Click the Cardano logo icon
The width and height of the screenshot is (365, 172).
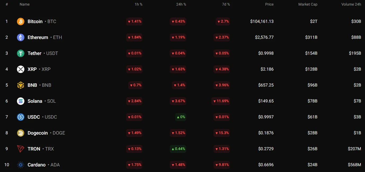coord(21,165)
